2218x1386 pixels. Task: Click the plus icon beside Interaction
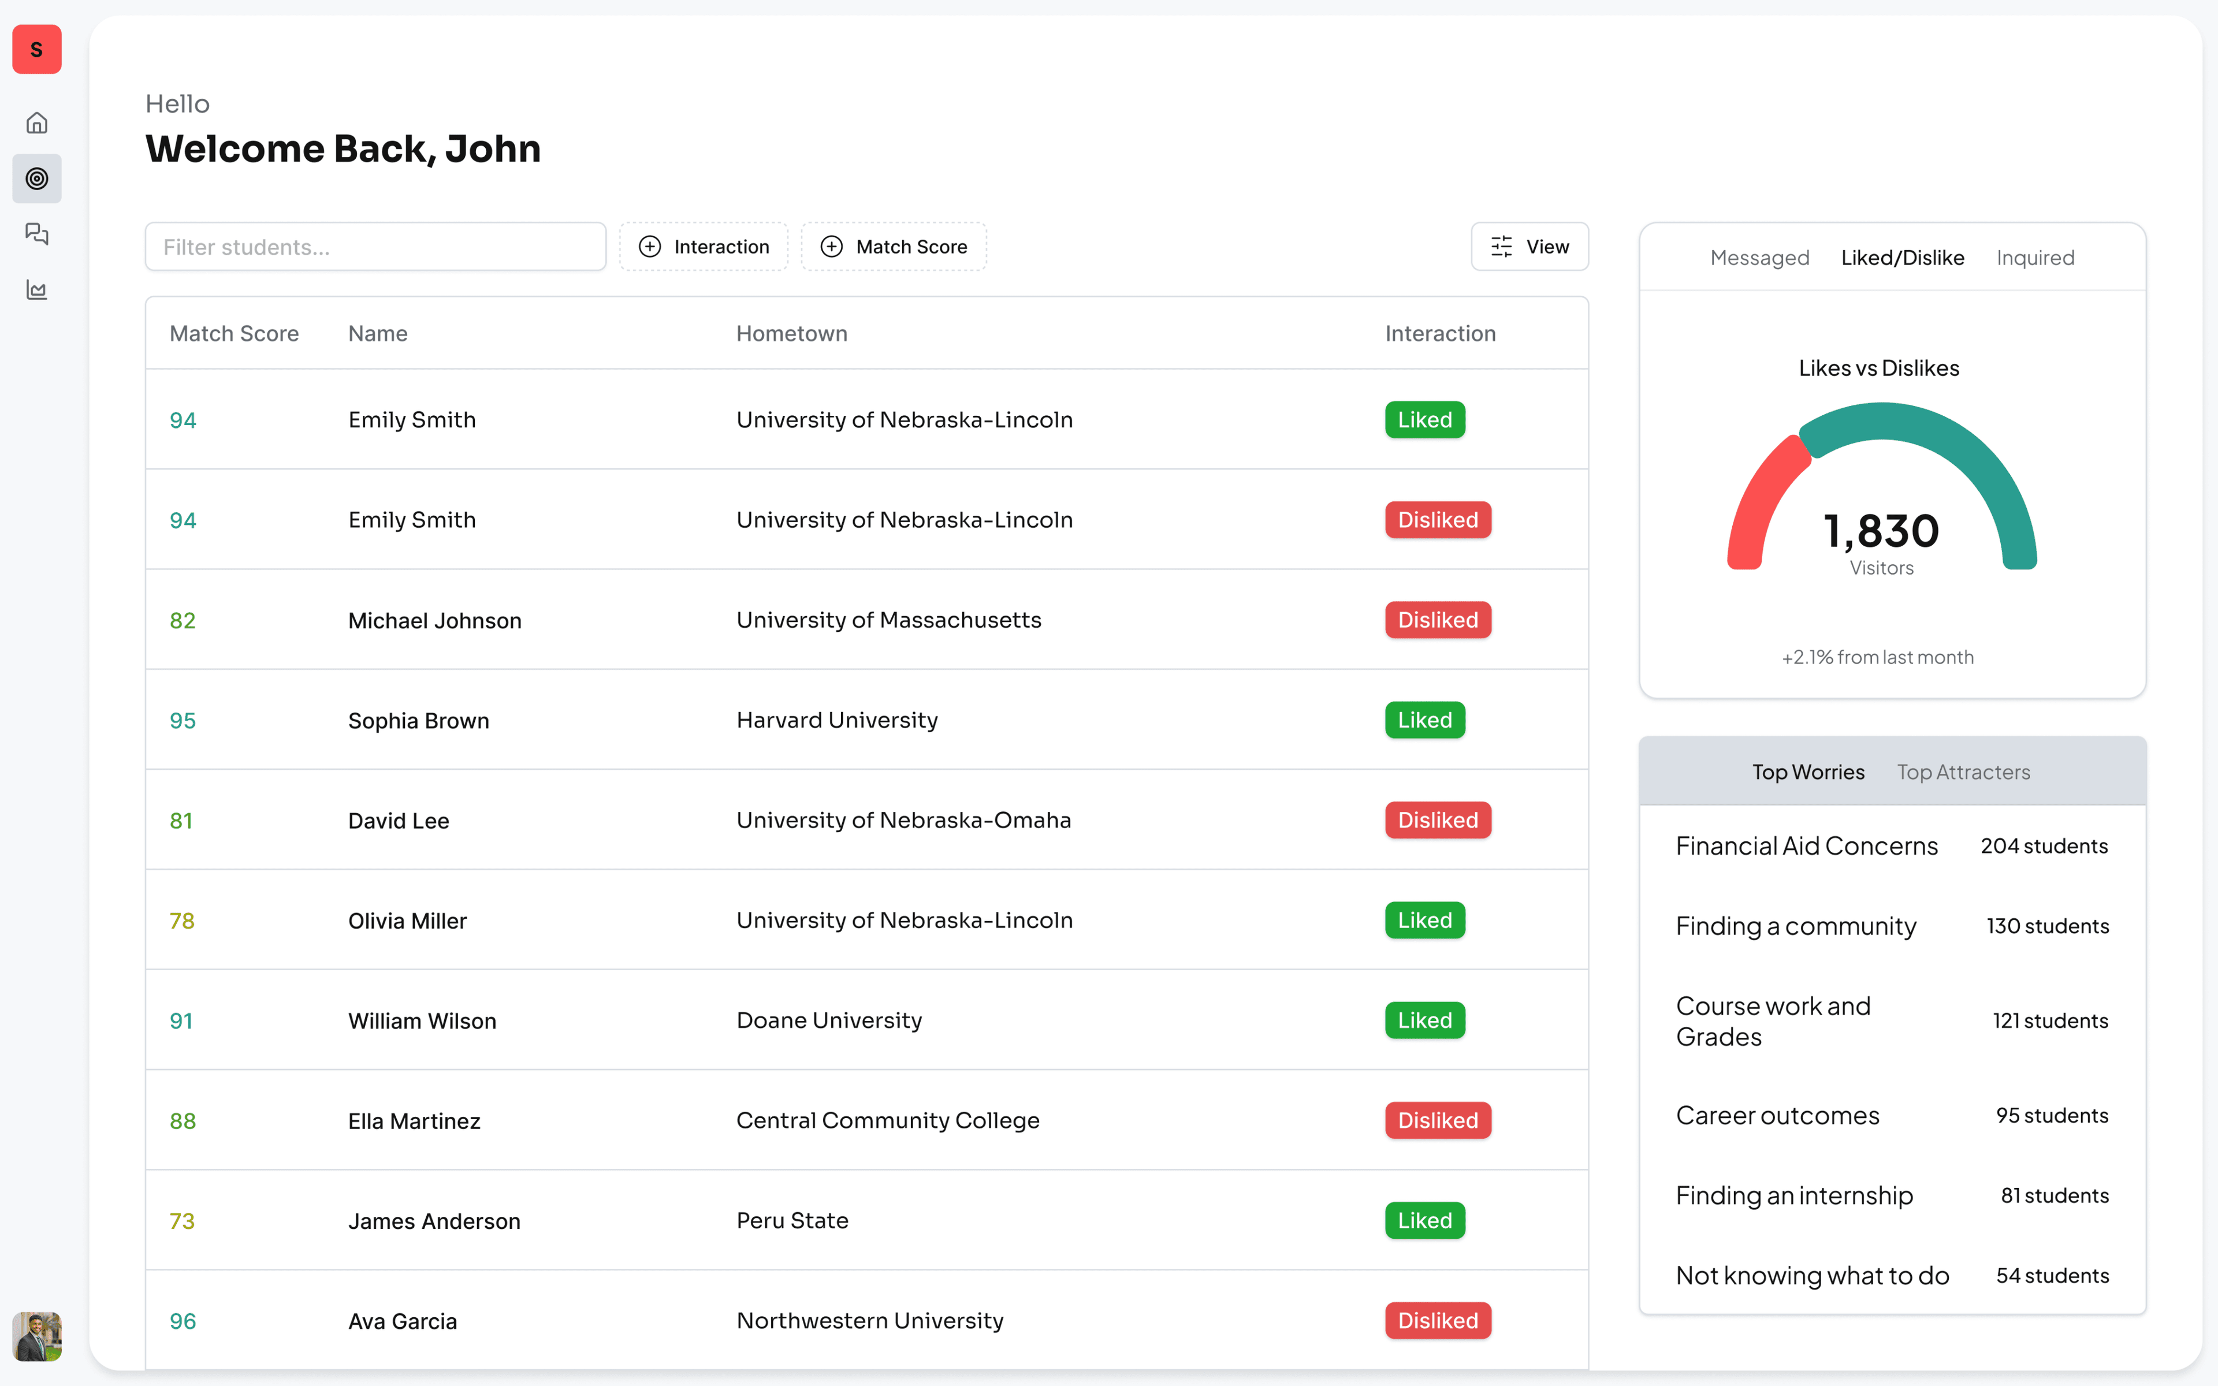coord(650,245)
